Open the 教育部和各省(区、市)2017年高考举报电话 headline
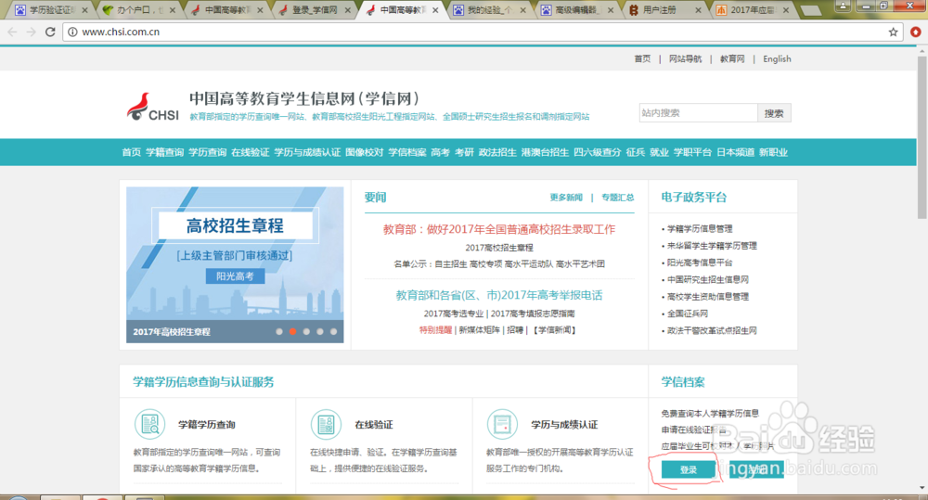 tap(499, 295)
